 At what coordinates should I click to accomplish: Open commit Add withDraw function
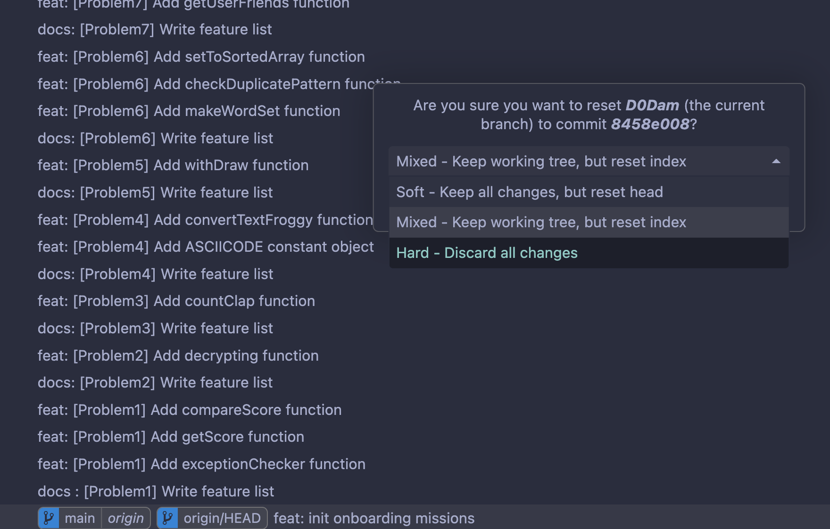point(173,165)
